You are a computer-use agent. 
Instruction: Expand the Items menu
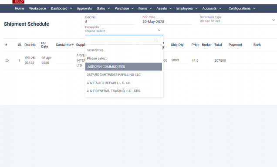coord(145,8)
